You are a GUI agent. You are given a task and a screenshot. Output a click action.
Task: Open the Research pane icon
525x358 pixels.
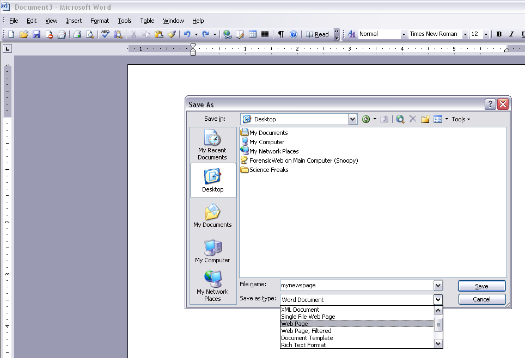point(118,34)
